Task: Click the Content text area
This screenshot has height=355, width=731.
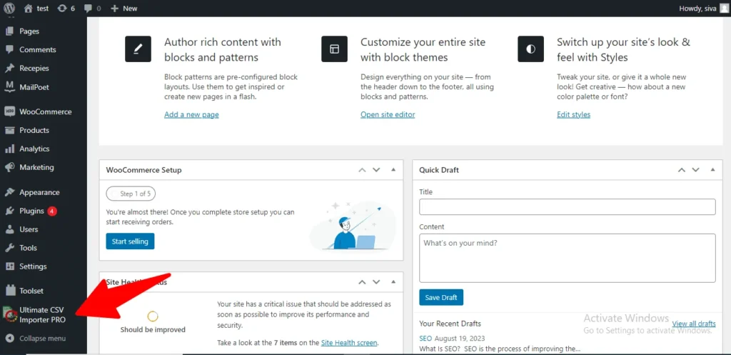Action: click(x=567, y=257)
